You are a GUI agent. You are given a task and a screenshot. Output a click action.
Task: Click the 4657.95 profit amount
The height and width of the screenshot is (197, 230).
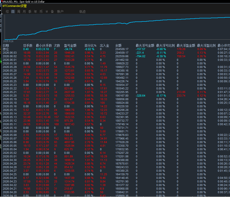pyautogui.click(x=69, y=142)
